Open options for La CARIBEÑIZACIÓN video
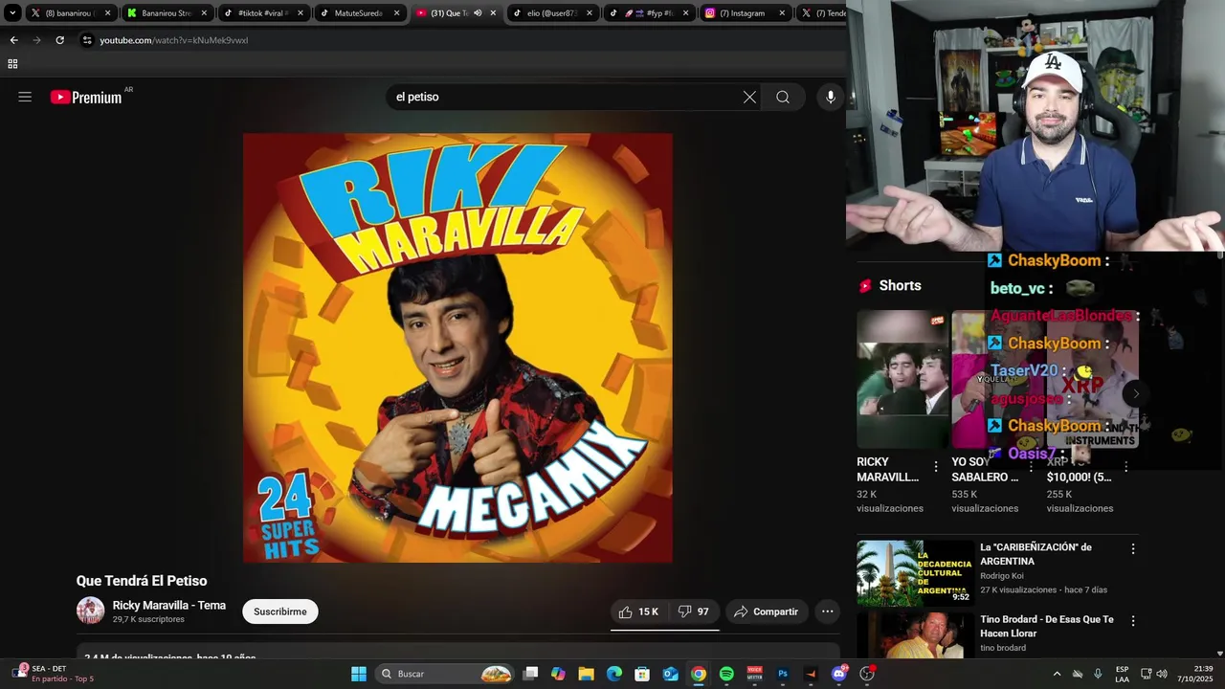Image resolution: width=1225 pixels, height=689 pixels. [1133, 549]
